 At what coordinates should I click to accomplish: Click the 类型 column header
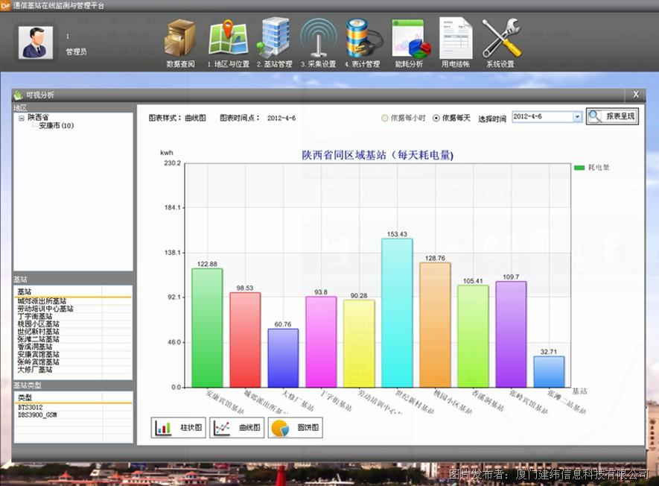coord(59,397)
